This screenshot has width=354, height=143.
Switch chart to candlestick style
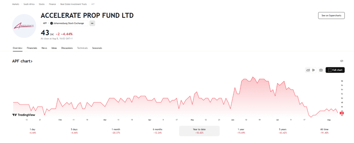[313, 70]
